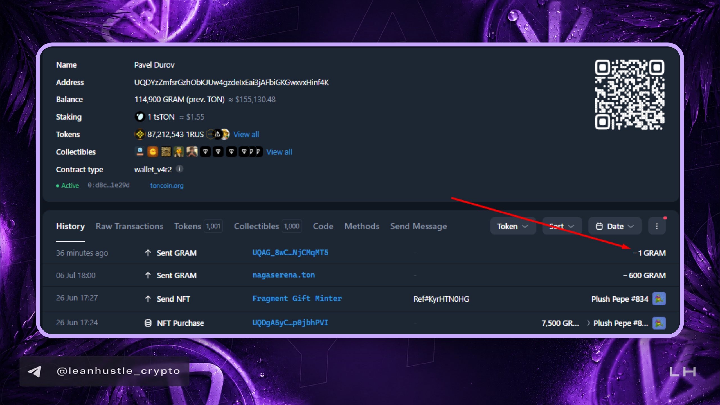The image size is (720, 405).
Task: Open the Token filter dropdown
Action: 513,226
